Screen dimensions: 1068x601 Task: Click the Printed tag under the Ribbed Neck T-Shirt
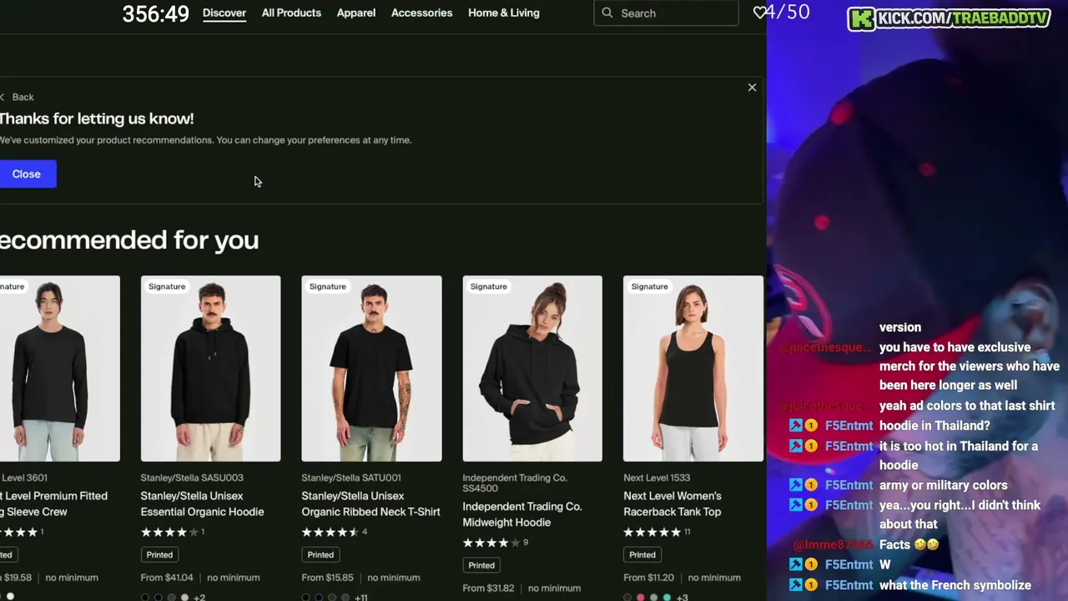click(320, 554)
